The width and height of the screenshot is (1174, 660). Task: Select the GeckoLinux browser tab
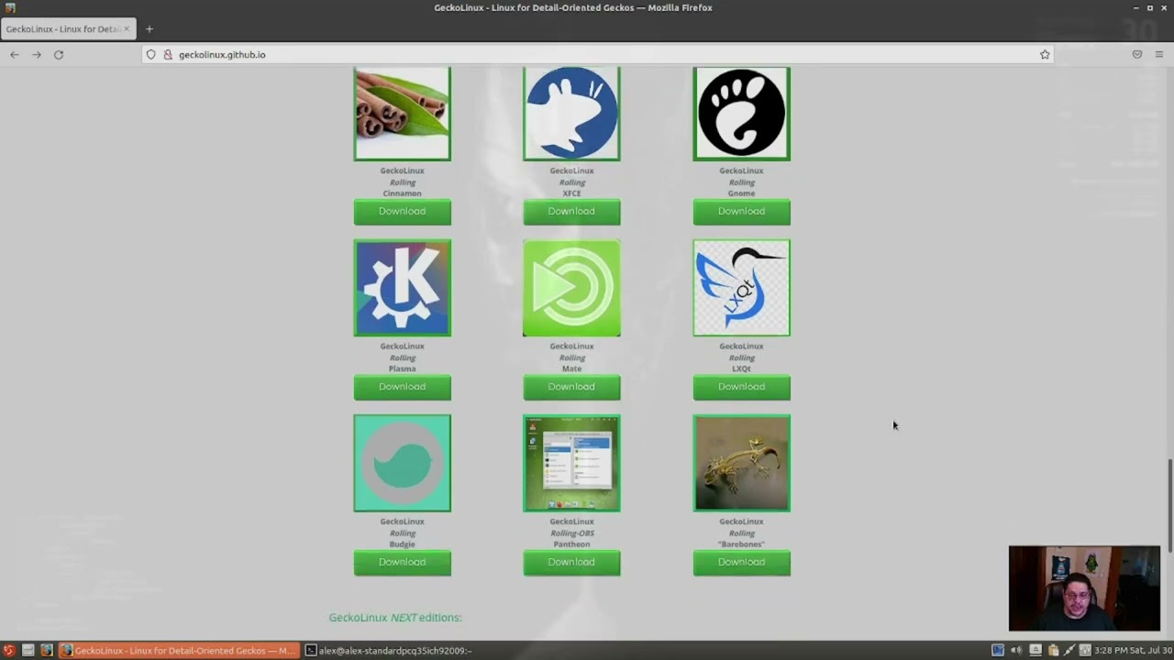click(x=68, y=29)
